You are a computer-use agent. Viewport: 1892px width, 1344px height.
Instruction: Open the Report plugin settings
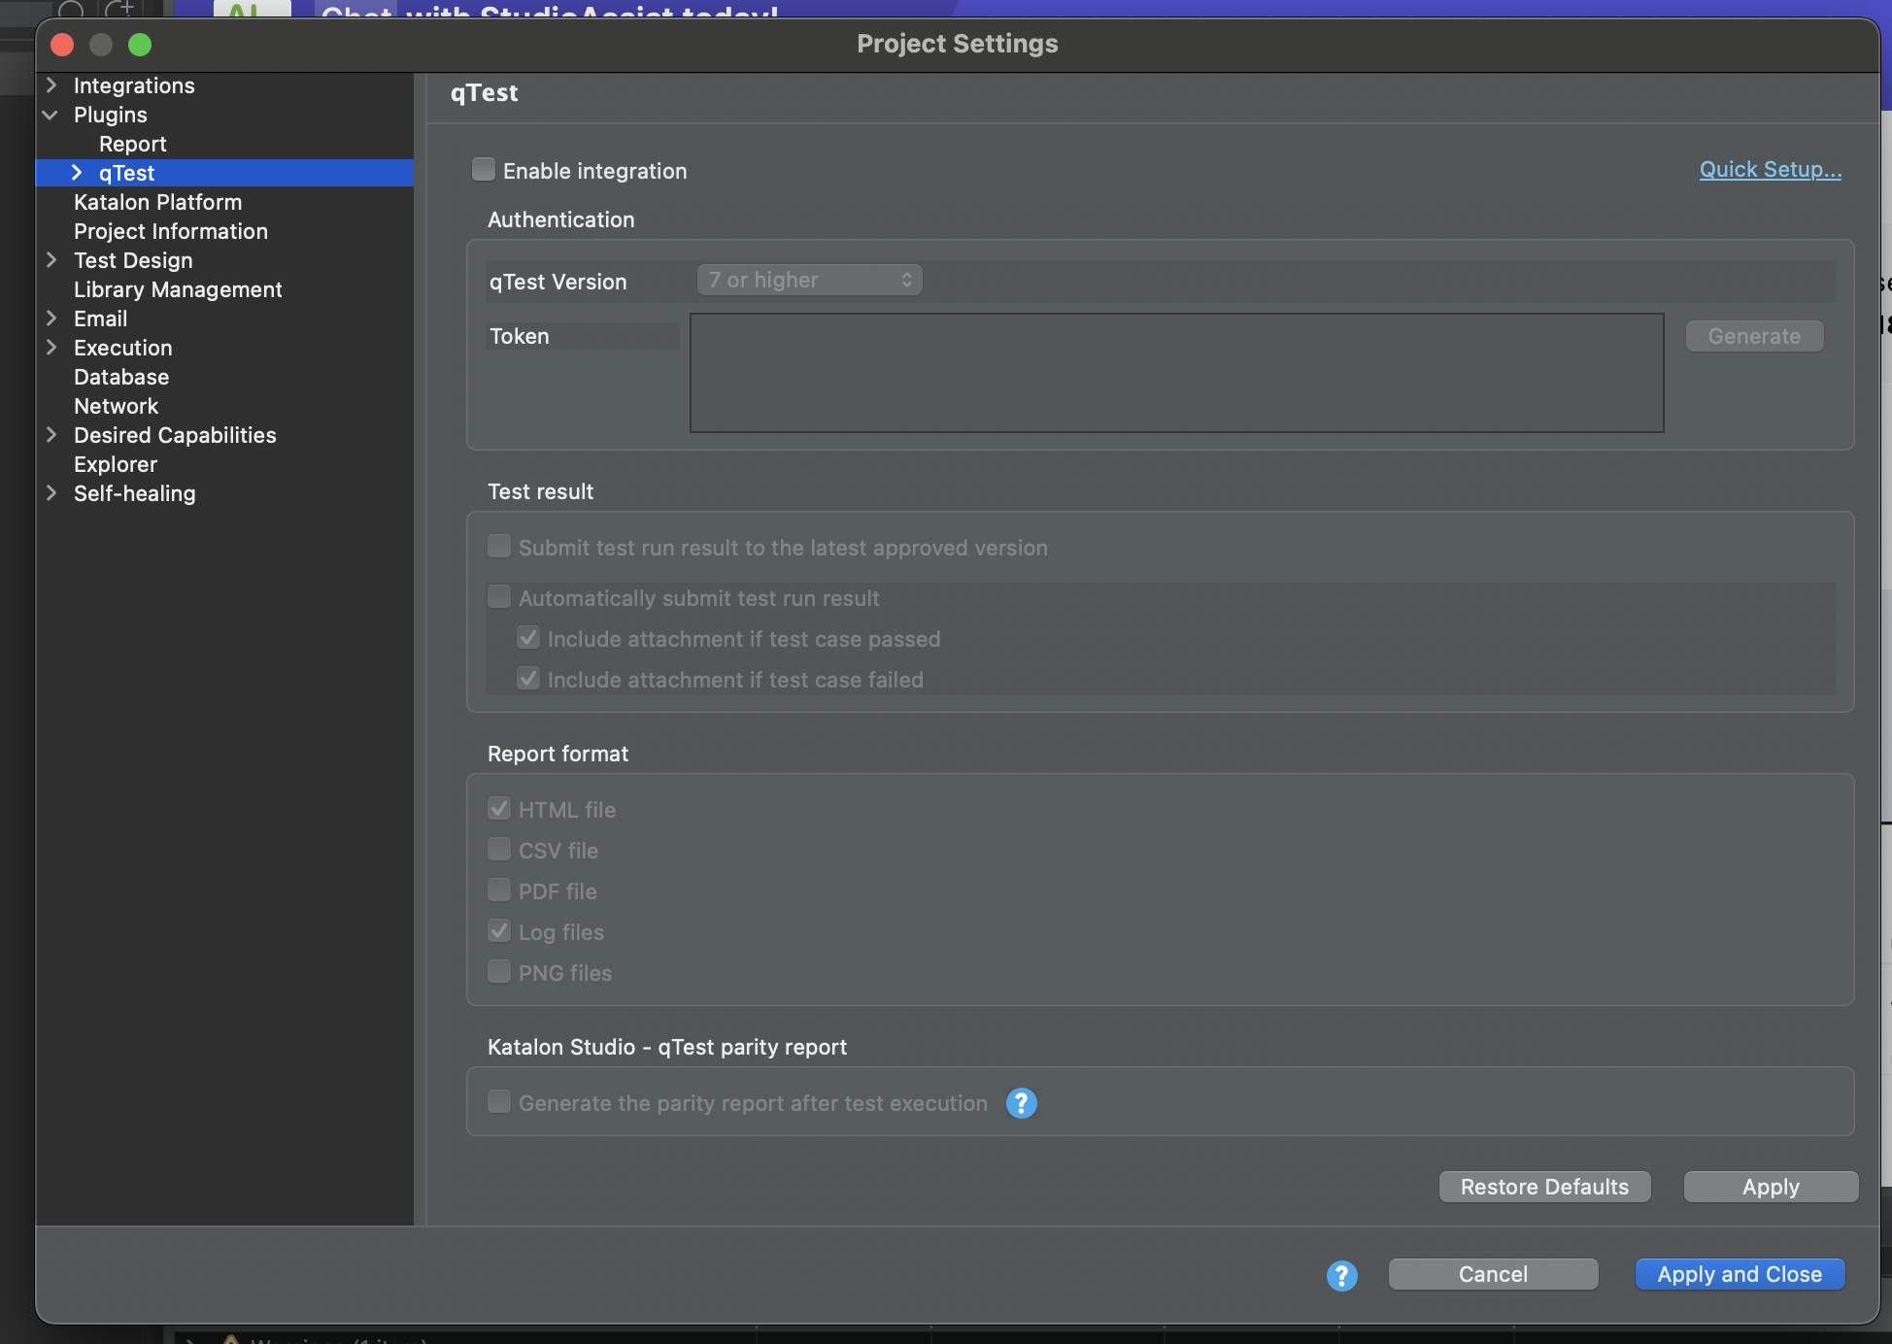[x=132, y=144]
